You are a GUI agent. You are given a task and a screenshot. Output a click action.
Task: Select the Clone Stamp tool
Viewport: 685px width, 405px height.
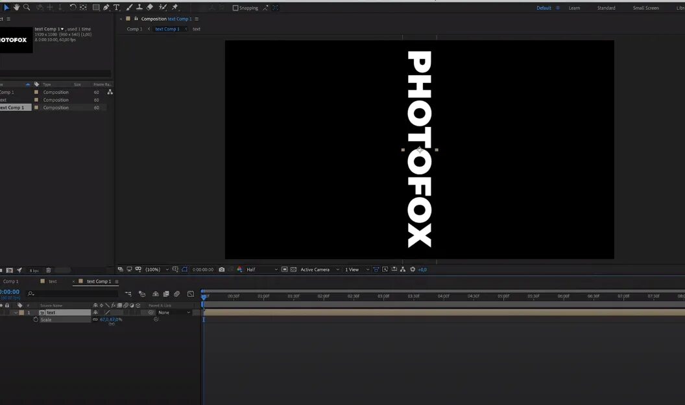139,7
